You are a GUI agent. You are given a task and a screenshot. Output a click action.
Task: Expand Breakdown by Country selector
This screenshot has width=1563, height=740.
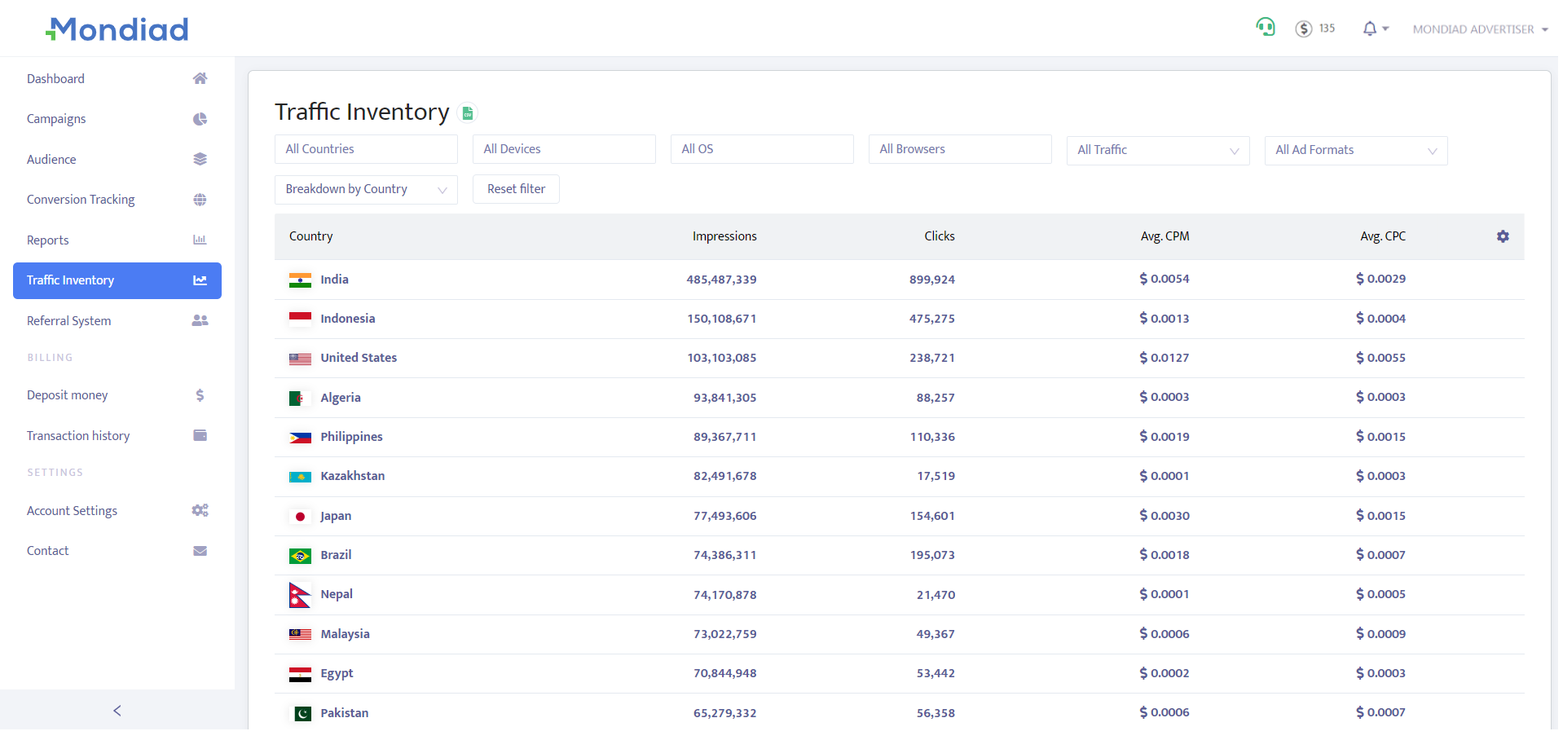coord(366,190)
